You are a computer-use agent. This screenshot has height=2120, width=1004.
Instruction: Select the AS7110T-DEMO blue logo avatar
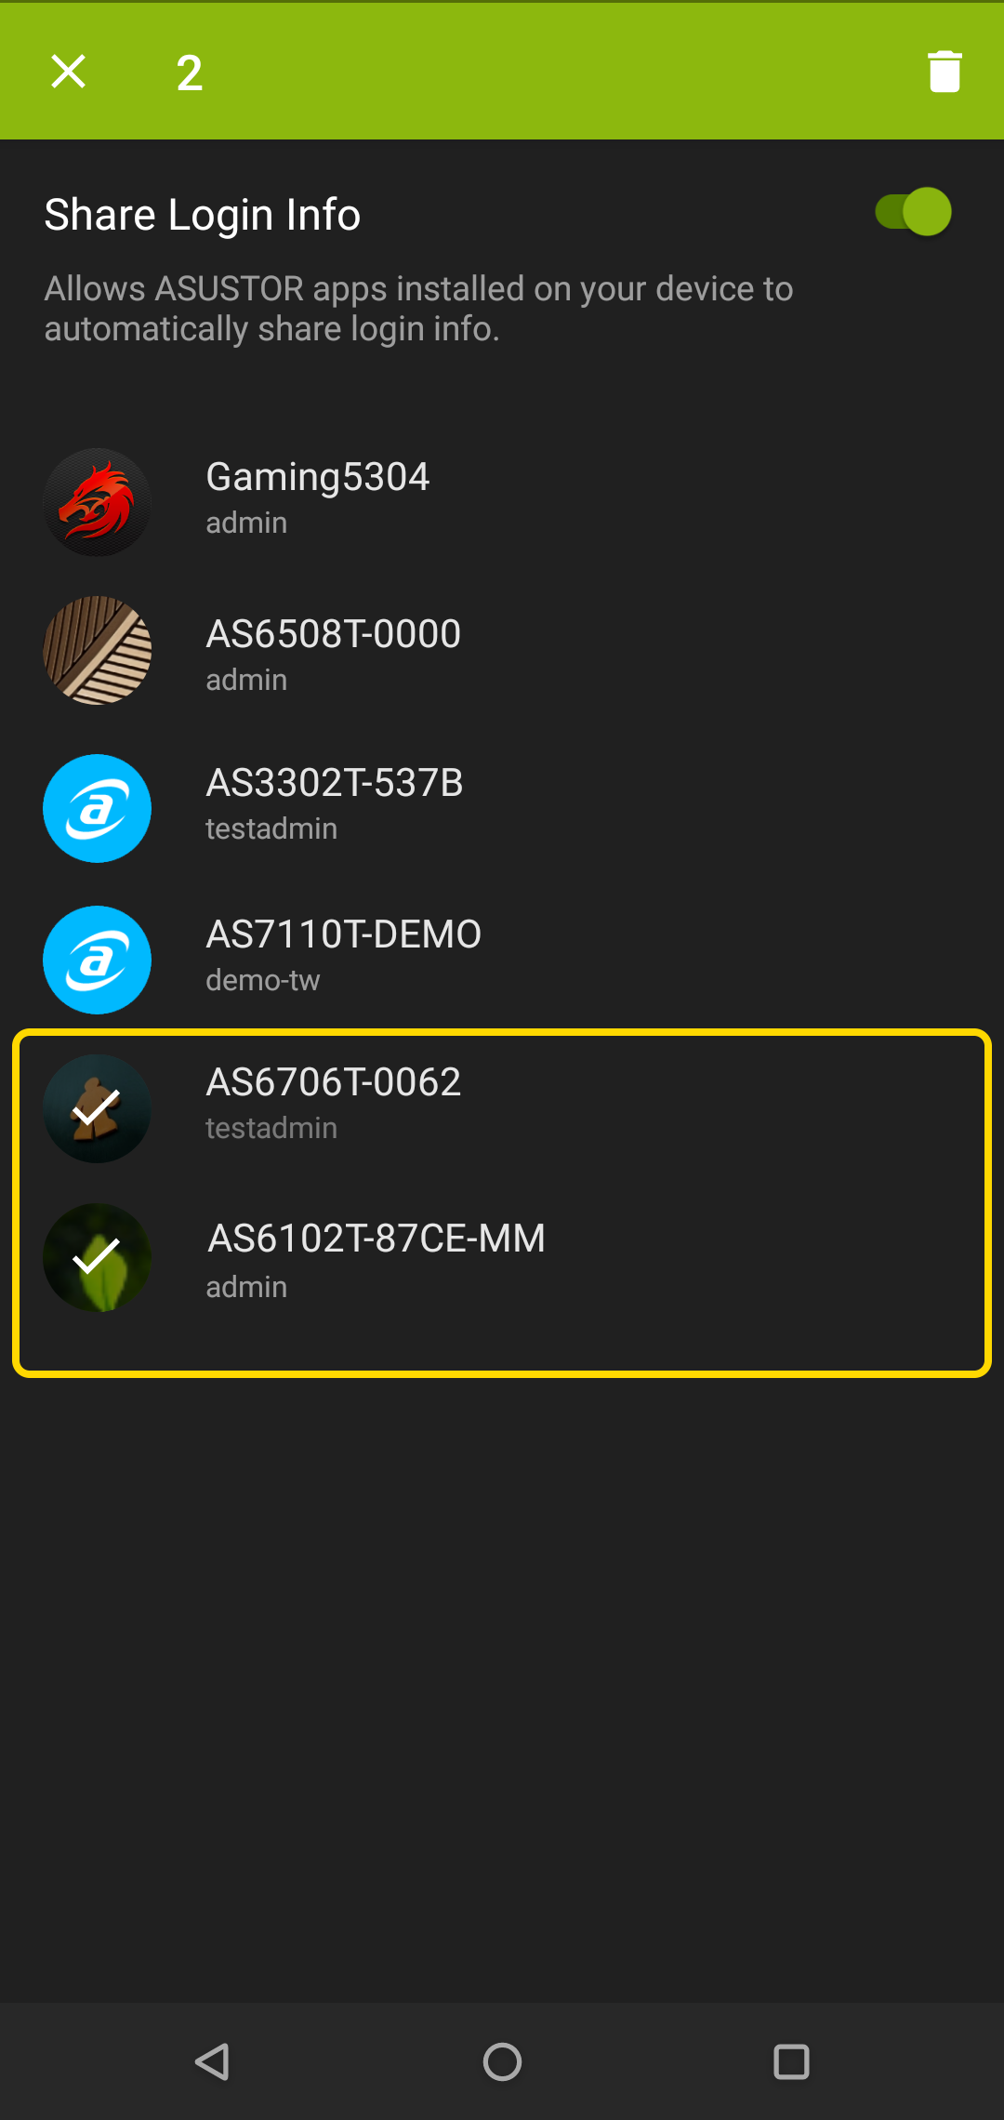pyautogui.click(x=98, y=960)
